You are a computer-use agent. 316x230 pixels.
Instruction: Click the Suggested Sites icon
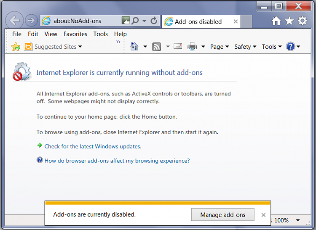click(x=28, y=46)
